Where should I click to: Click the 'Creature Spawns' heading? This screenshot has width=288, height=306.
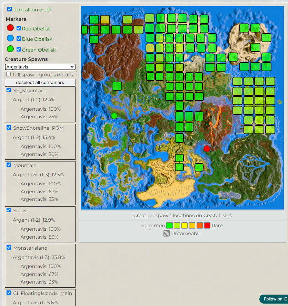pos(26,59)
